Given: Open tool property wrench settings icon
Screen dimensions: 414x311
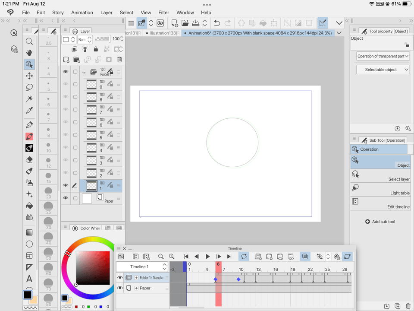Looking at the screenshot, I should click(408, 129).
